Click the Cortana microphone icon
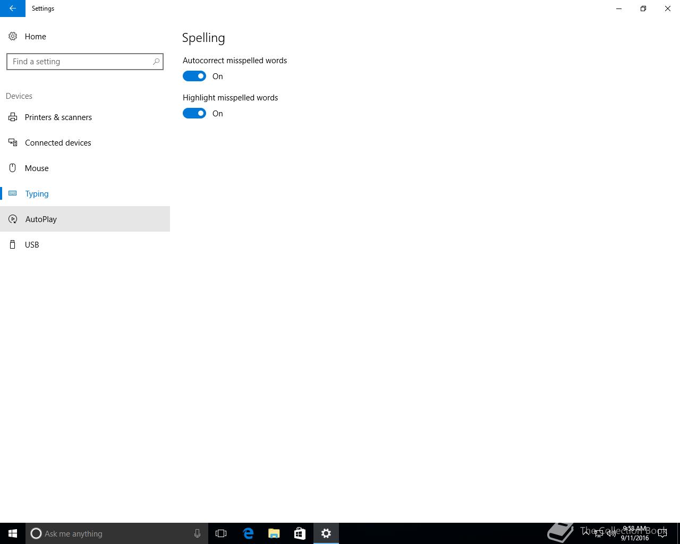This screenshot has width=680, height=544. click(197, 533)
